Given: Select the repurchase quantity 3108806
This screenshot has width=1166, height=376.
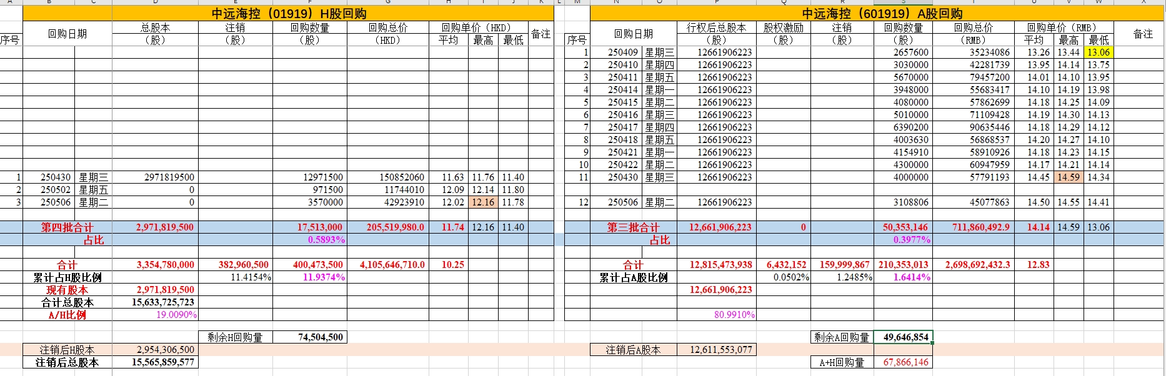Looking at the screenshot, I should [903, 202].
